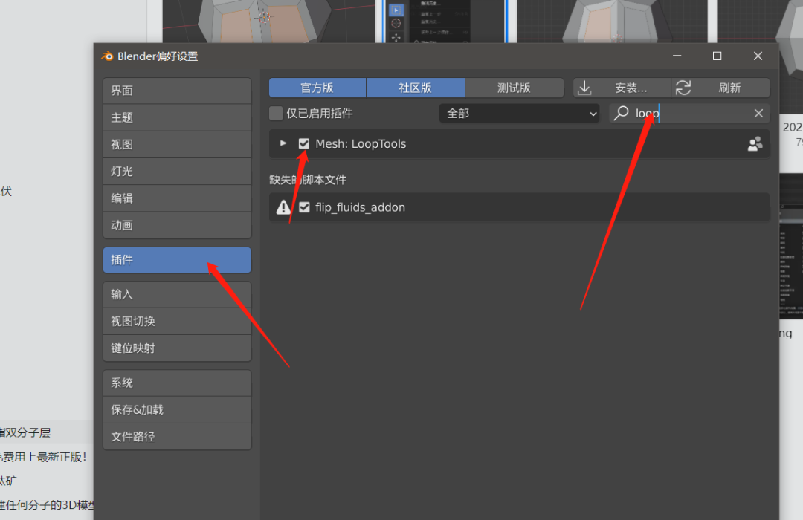
Task: Uncheck the Mesh: LoopTools addon checkbox
Action: click(x=304, y=144)
